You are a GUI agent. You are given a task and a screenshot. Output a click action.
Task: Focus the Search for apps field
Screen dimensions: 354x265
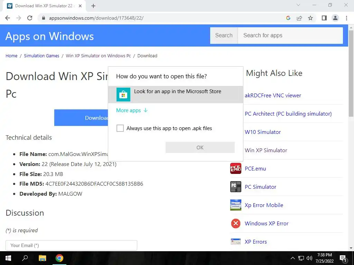click(290, 36)
